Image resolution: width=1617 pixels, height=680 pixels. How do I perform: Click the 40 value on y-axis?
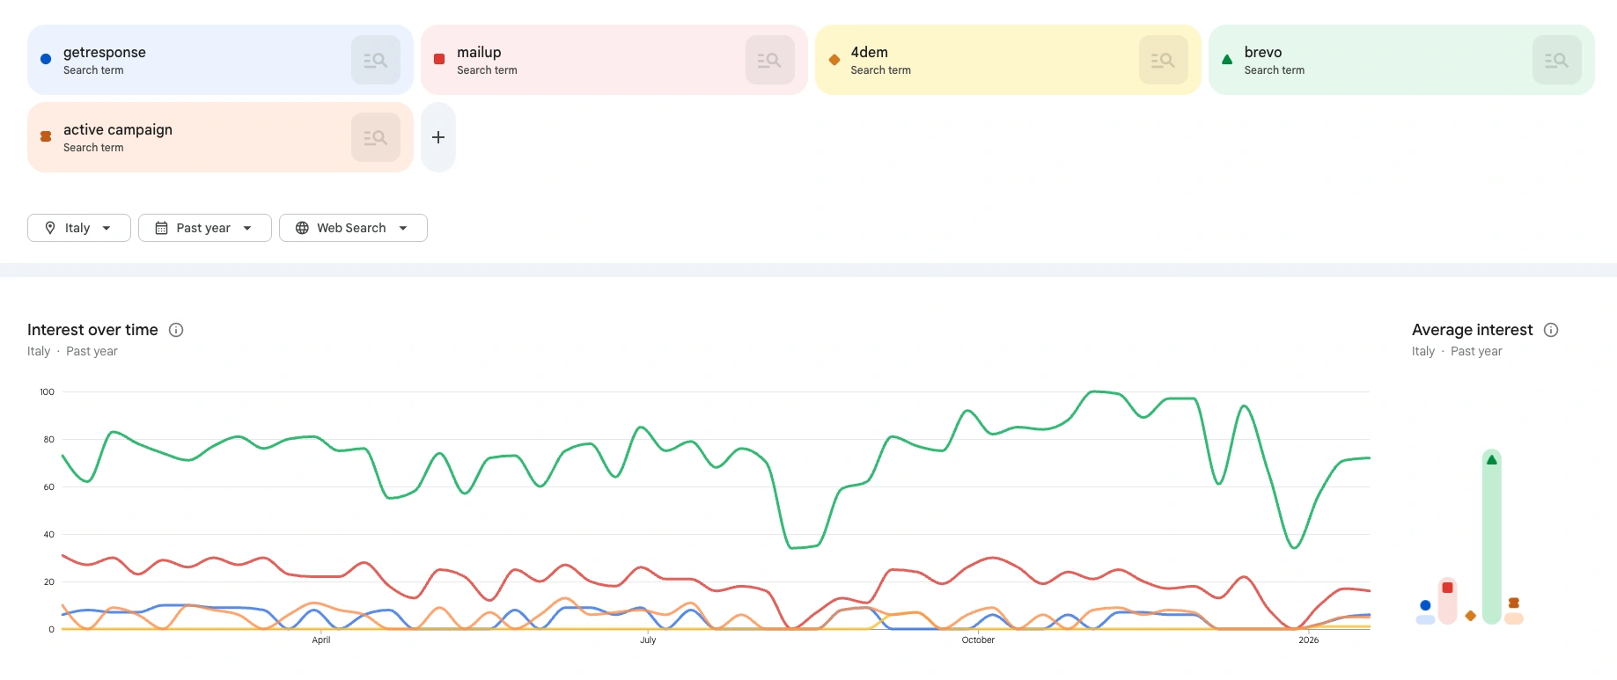49,535
